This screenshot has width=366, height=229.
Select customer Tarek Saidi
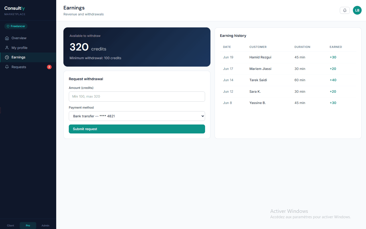pyautogui.click(x=258, y=80)
